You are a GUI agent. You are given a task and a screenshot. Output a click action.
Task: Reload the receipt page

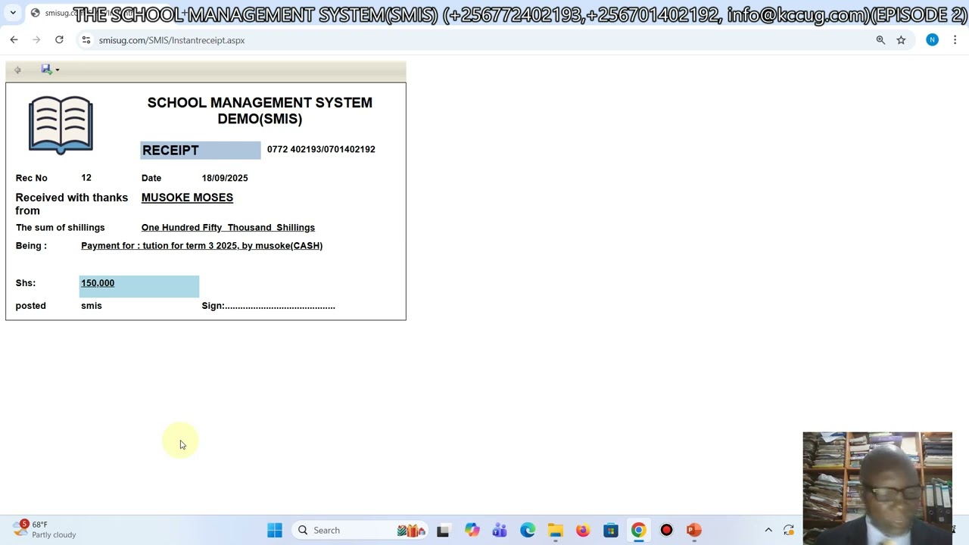pyautogui.click(x=59, y=40)
